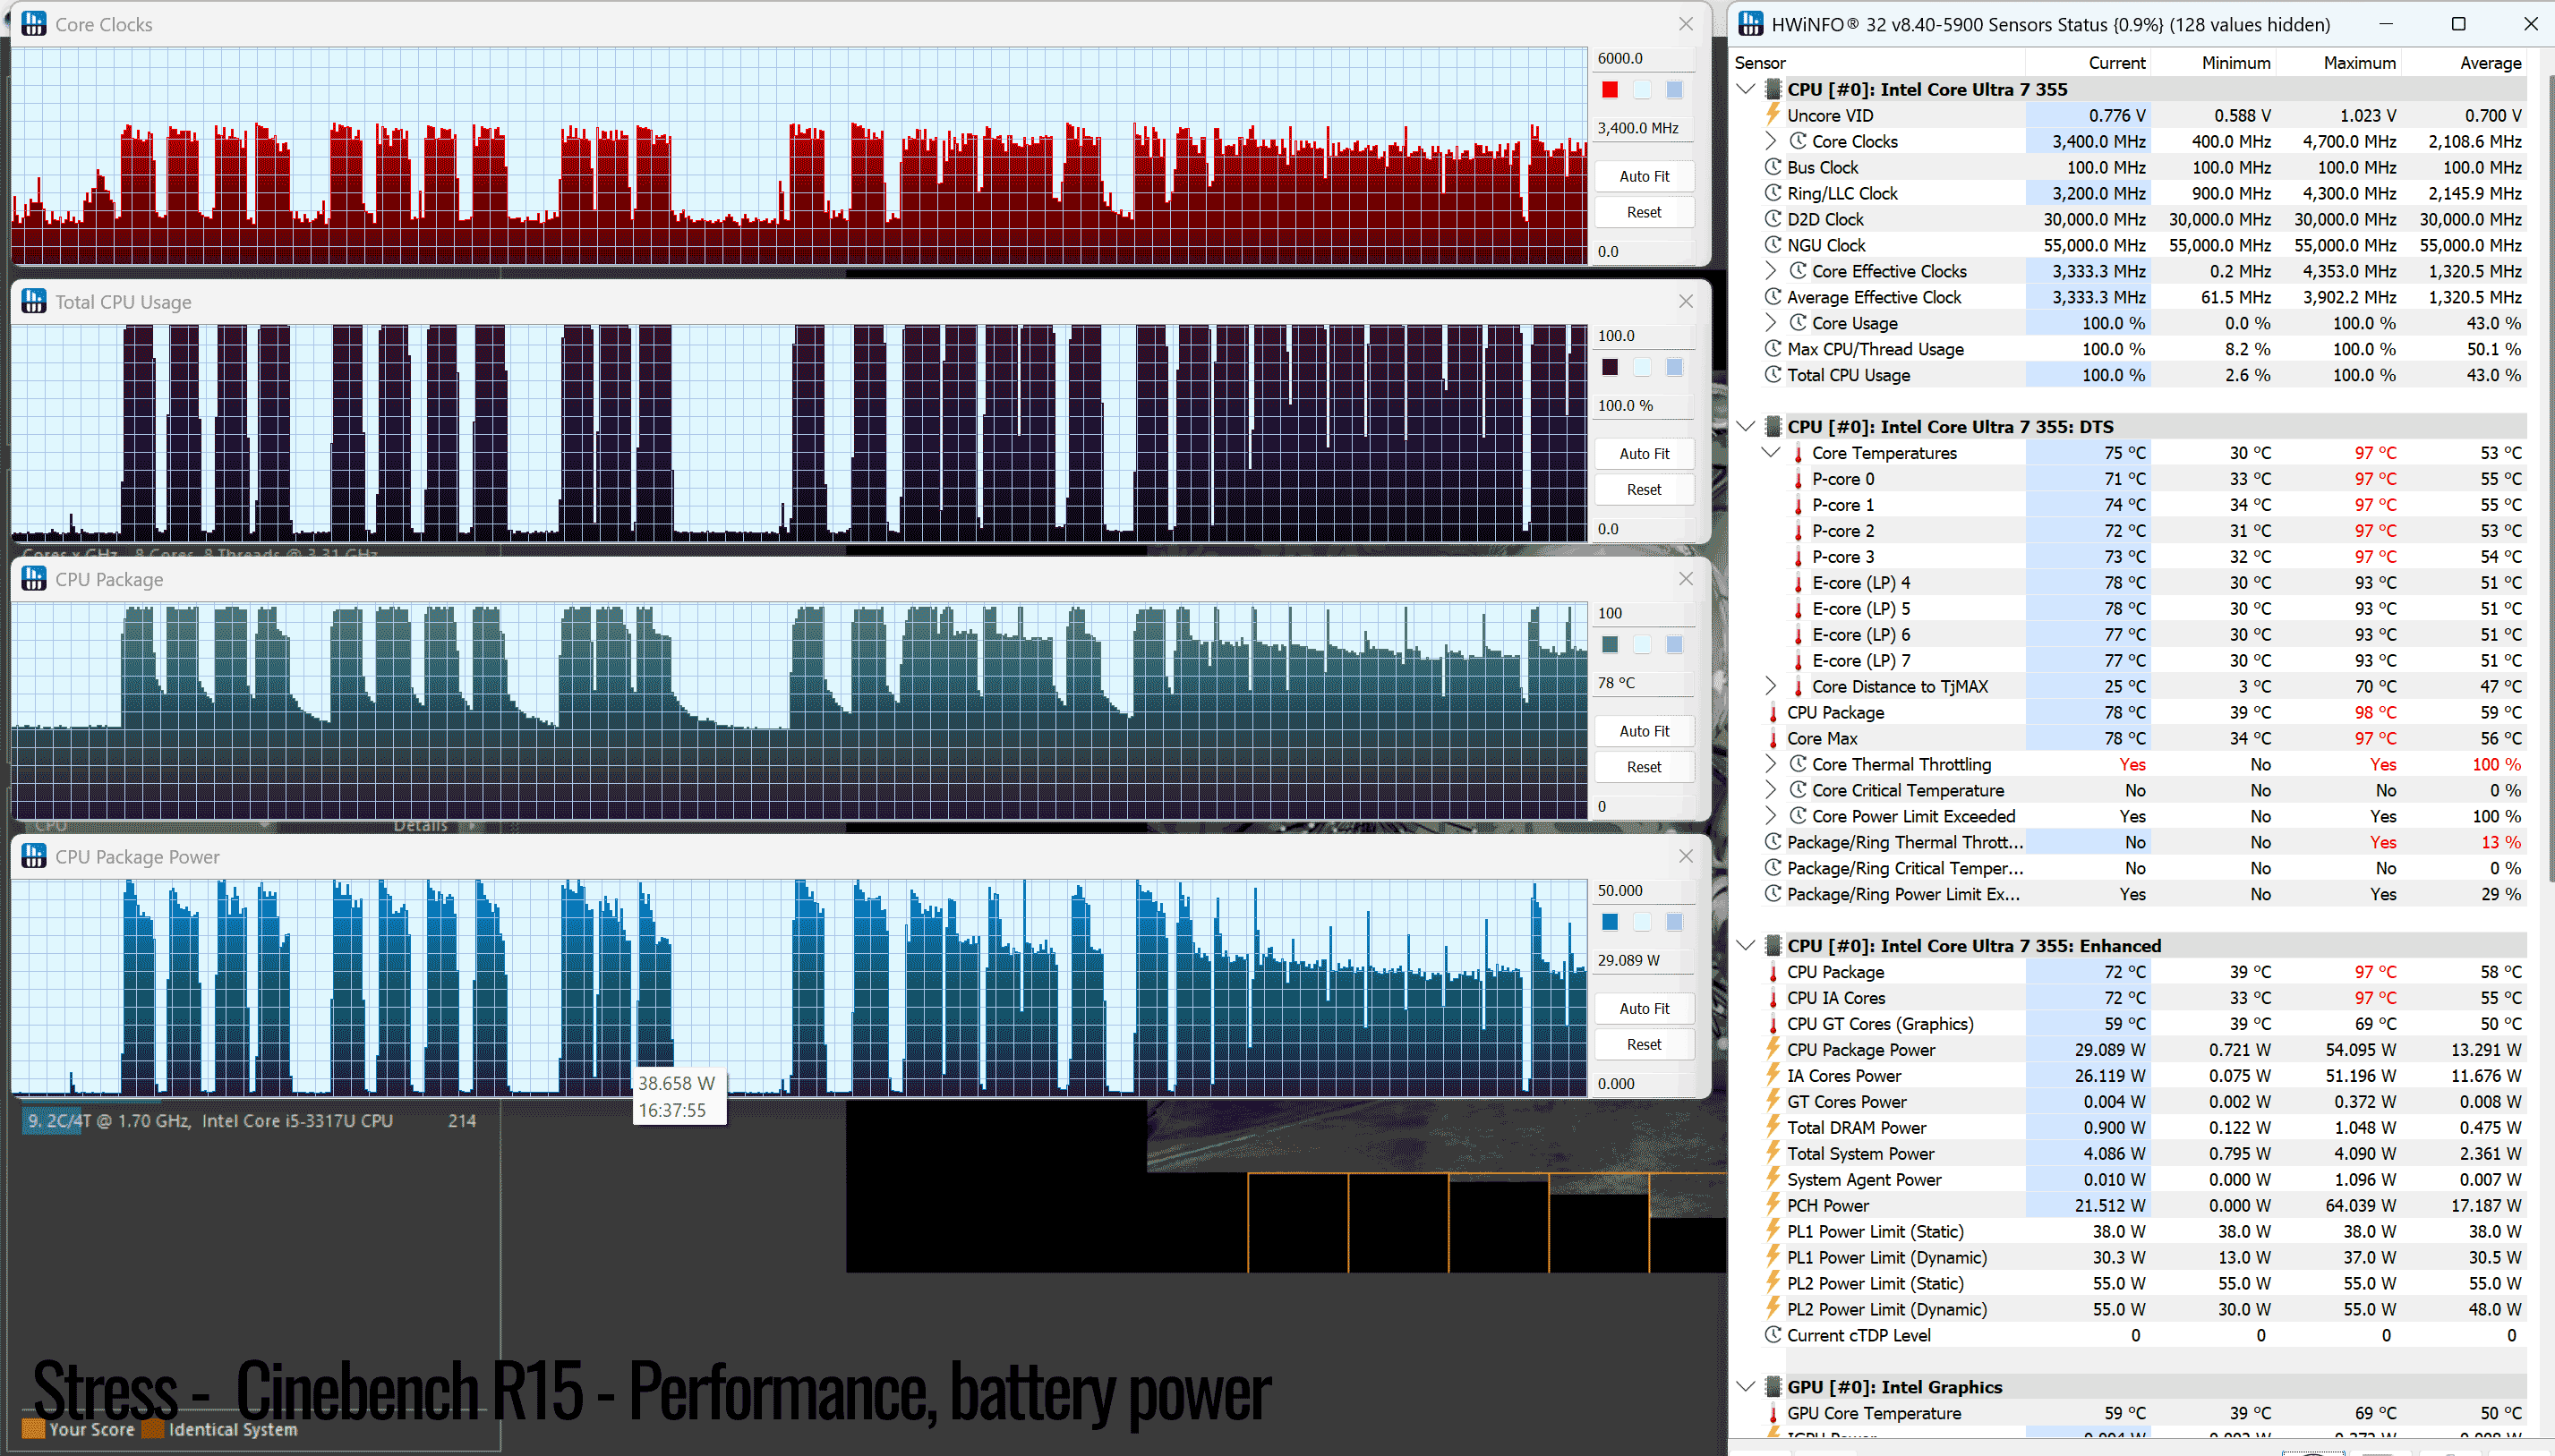Expand the Core Effective Clocks row
Image resolution: width=2555 pixels, height=1456 pixels.
[1770, 271]
